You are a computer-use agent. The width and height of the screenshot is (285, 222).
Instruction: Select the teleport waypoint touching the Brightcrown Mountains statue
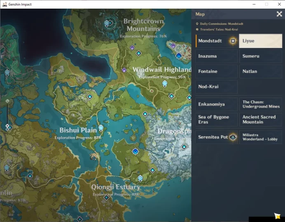click(x=111, y=23)
